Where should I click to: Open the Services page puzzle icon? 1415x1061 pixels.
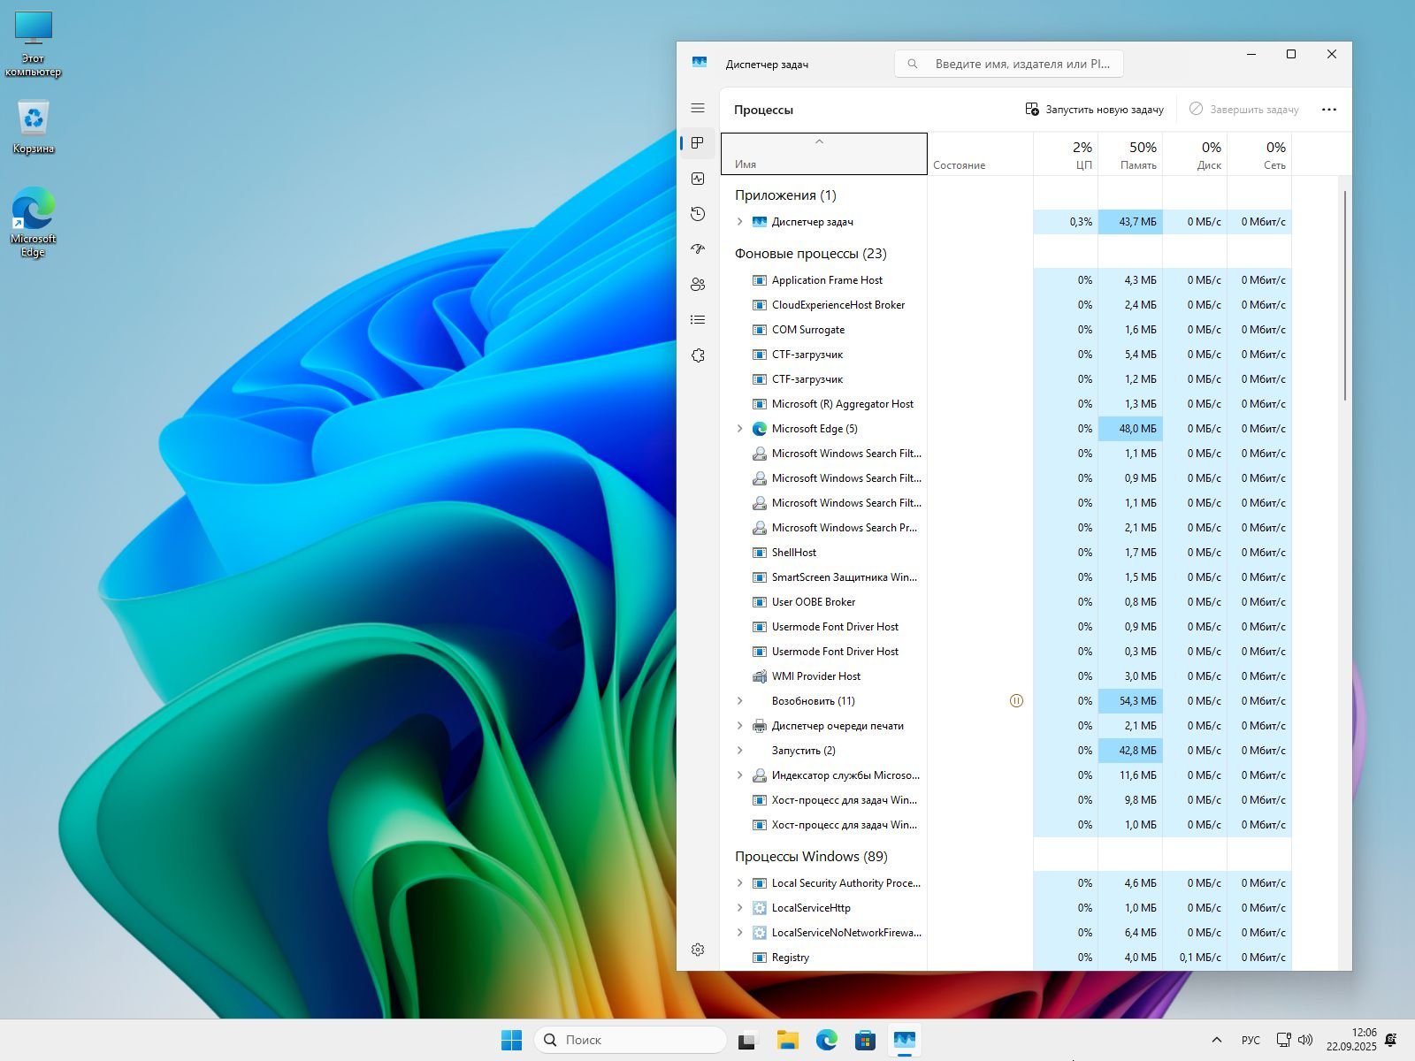[698, 355]
